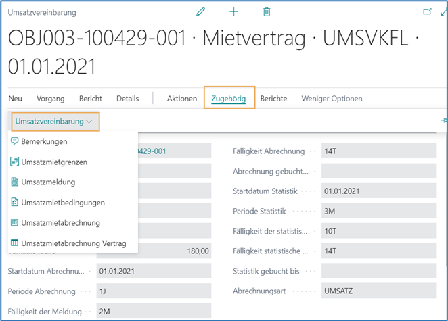
Task: Click the Statistik gebucht bis label
Action: 266,271
